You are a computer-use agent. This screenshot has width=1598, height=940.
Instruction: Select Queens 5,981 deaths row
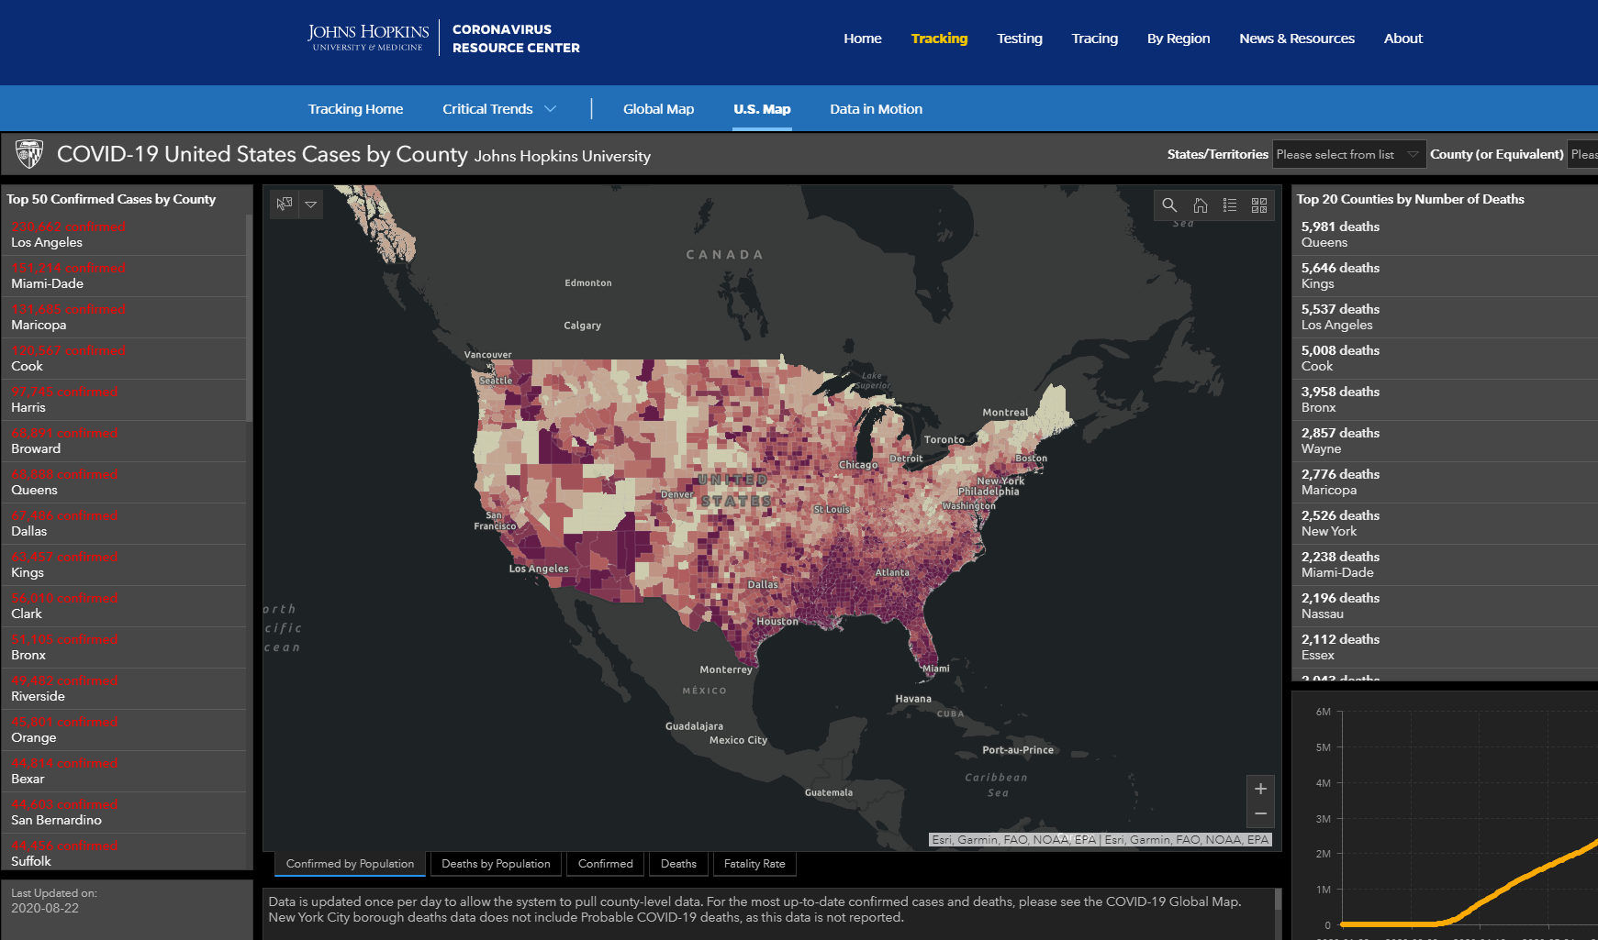click(x=1445, y=235)
